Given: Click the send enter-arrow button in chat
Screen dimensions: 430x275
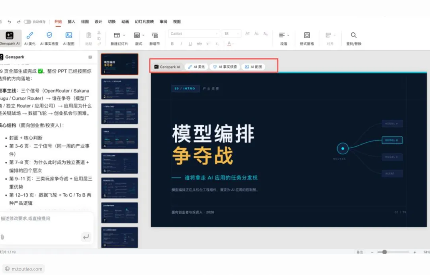Looking at the screenshot, I should coord(86,237).
